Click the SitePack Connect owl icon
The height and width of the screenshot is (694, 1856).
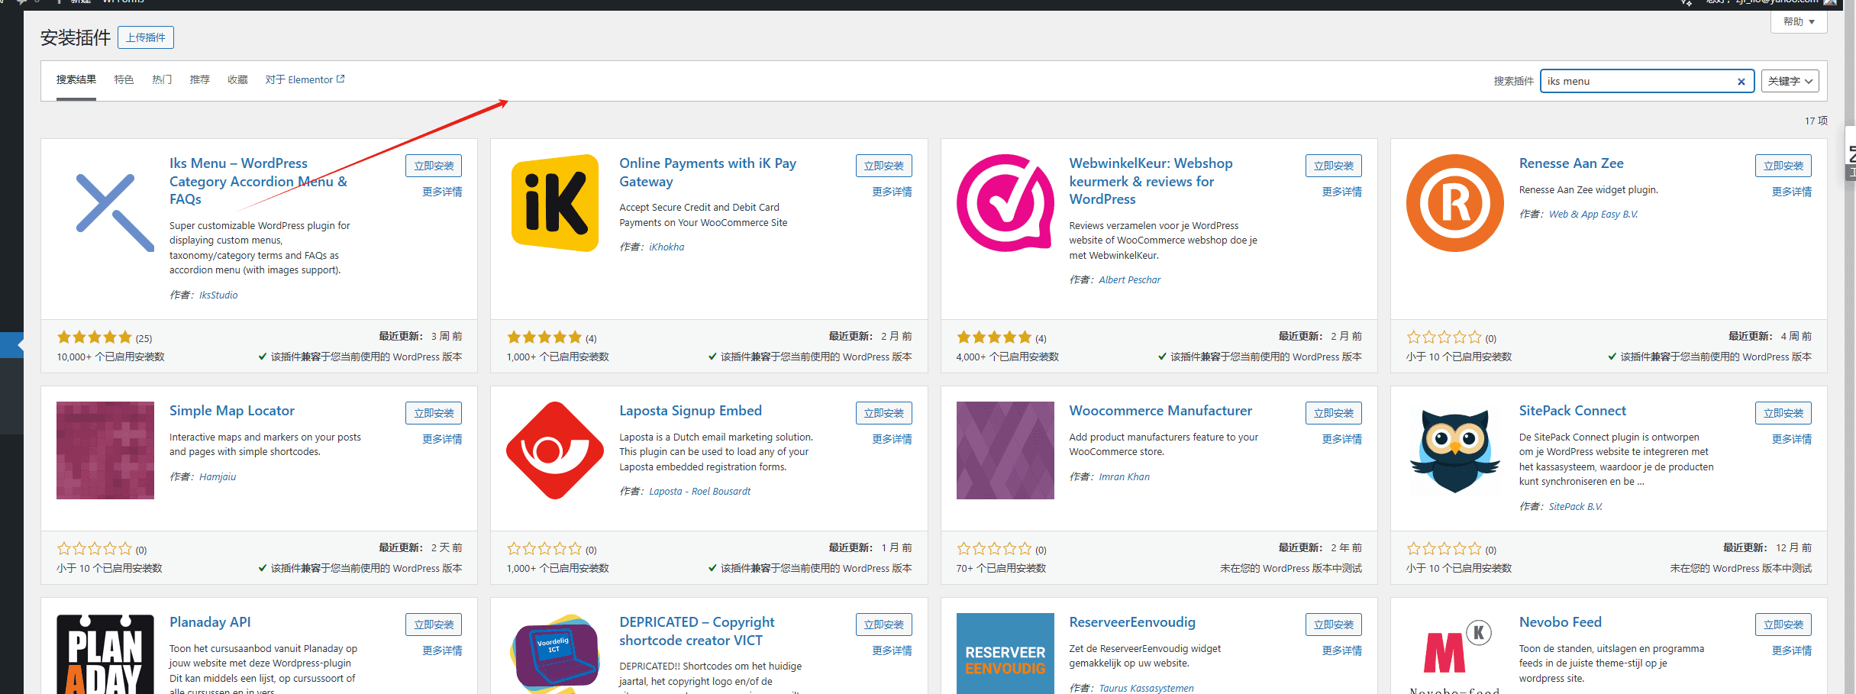[x=1455, y=450]
